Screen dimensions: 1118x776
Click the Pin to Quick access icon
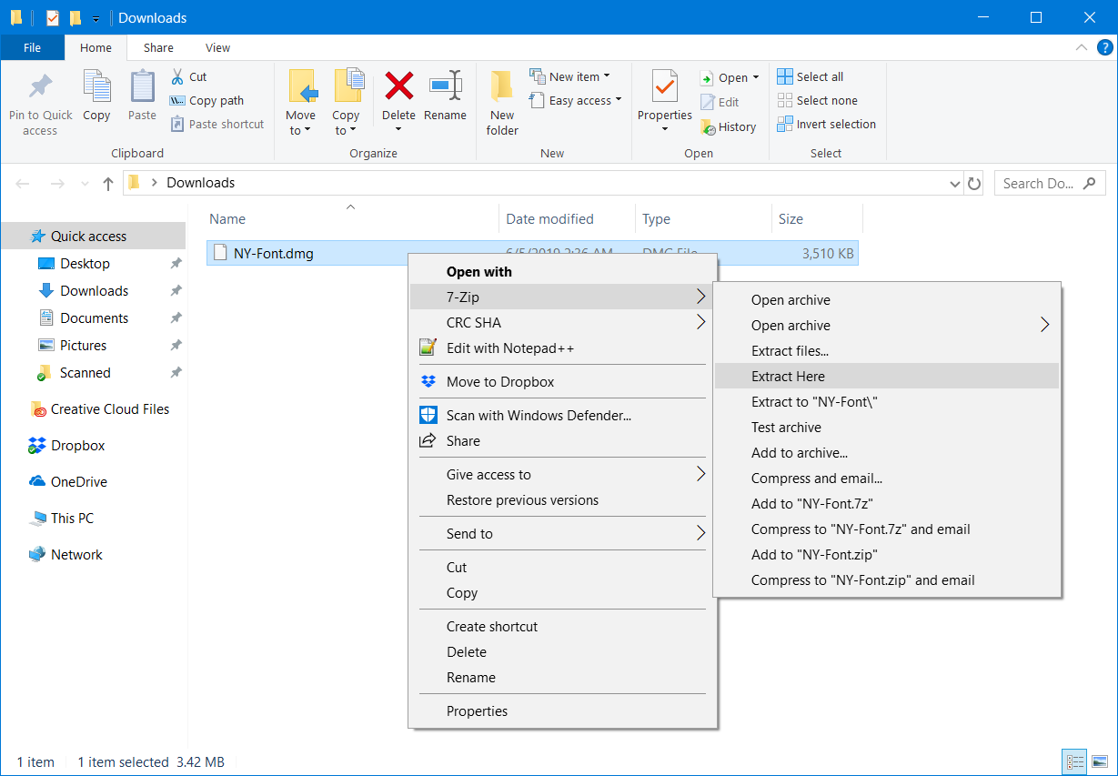[x=40, y=87]
